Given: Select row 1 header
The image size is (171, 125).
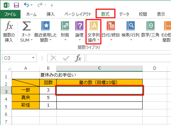Looking at the screenshot, I should click(6, 75).
